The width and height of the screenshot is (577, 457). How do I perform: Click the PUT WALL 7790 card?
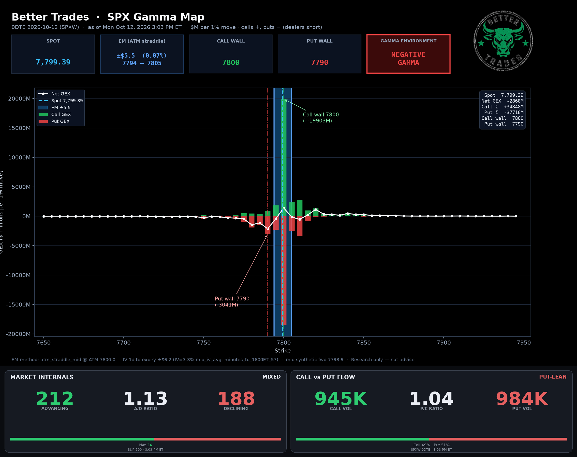319,54
